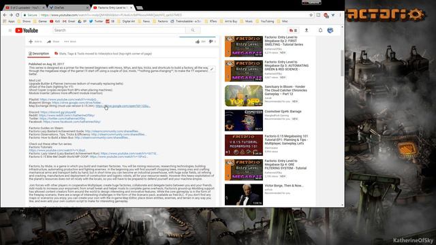The width and height of the screenshot is (436, 245).
Task: Open the Shows bookmark folder
Action: click(25, 21)
